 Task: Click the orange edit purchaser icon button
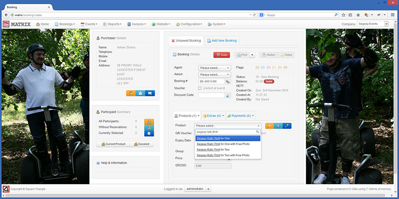pos(131,93)
